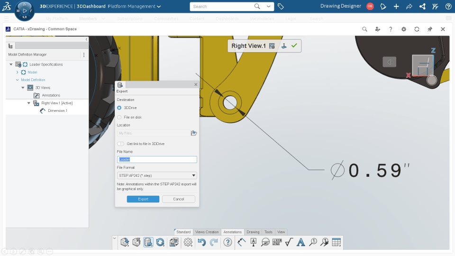Screen dimensions: 455x256
Task: Select 3DDrive destination
Action: click(119, 108)
